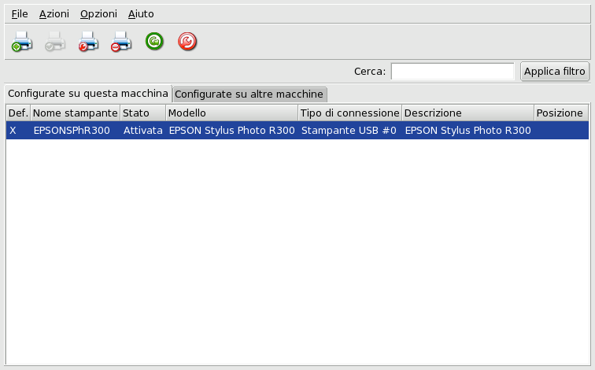Viewport: 595px width, 370px height.
Task: Click the green Refresh printer list icon
Action: [154, 42]
